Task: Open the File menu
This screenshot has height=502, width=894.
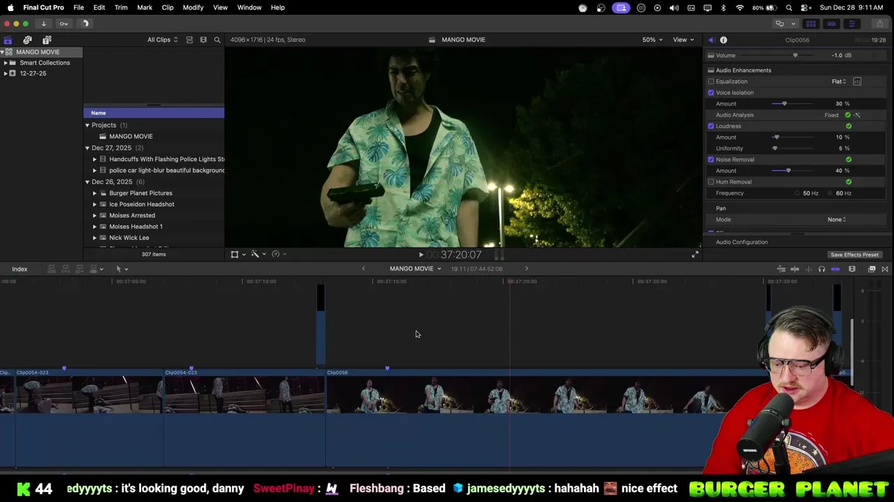Action: 79,8
